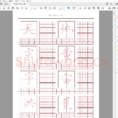Click the zoom out circle icon

50,8
